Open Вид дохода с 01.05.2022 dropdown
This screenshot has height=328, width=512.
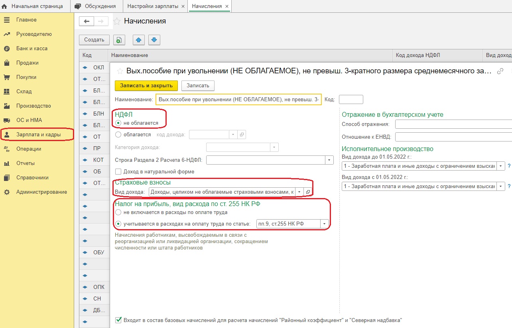click(501, 186)
